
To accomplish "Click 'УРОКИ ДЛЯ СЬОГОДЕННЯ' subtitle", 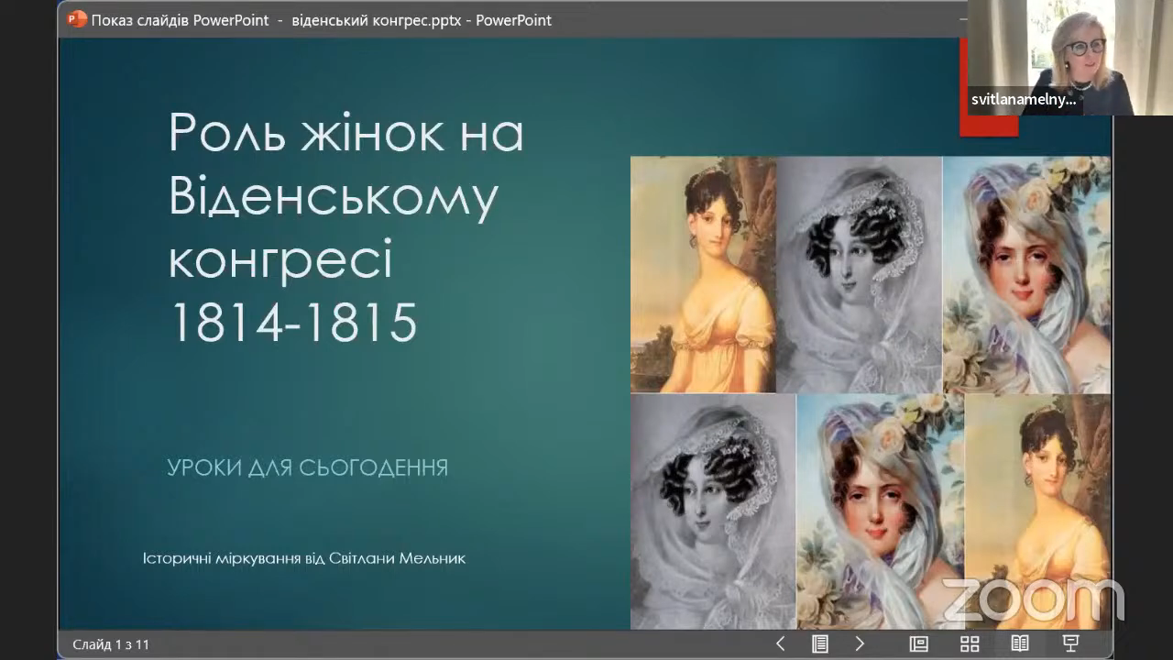I will 308,468.
